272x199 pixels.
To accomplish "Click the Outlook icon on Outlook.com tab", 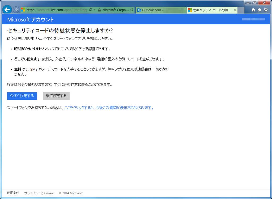I will click(x=139, y=10).
